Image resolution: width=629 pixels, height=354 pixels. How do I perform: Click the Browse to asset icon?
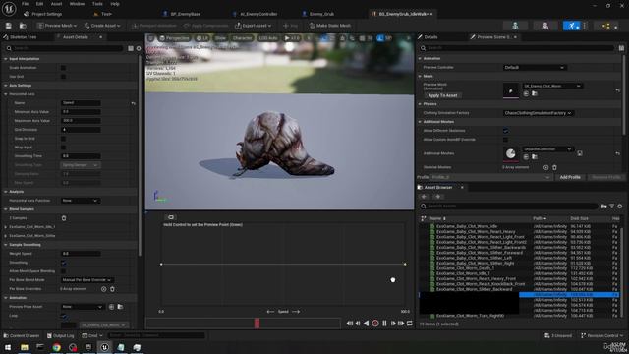23,26
